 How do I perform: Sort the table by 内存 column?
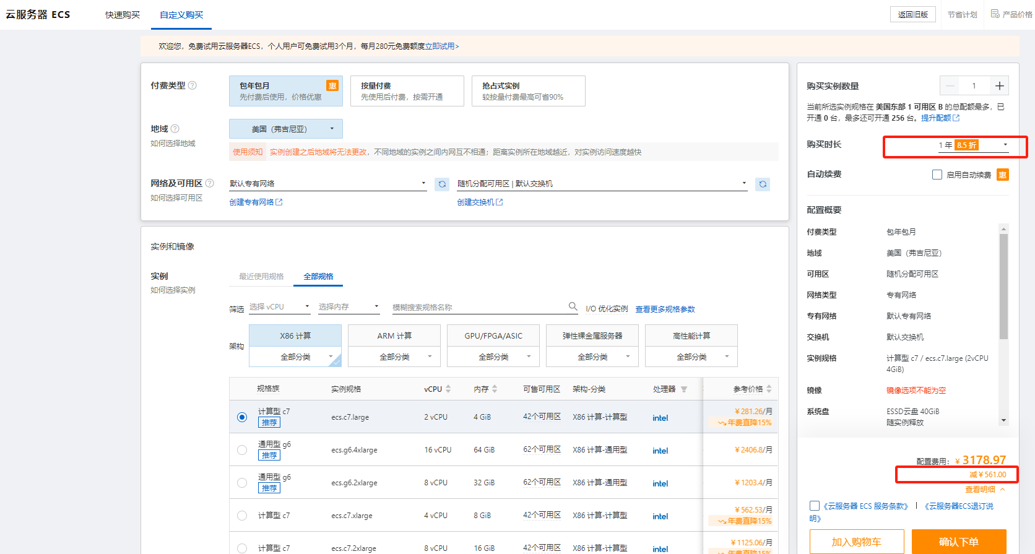495,389
